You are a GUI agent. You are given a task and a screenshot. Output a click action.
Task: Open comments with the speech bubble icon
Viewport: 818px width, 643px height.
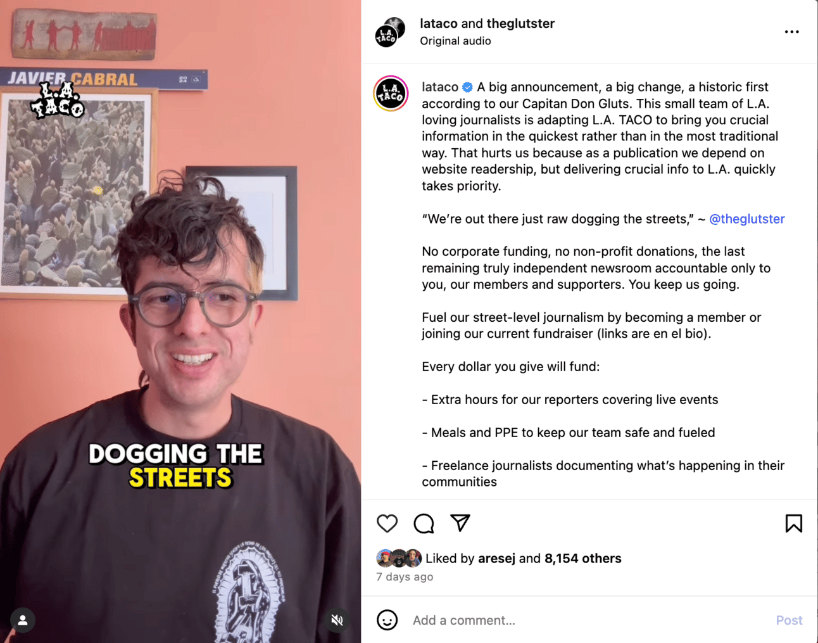424,523
